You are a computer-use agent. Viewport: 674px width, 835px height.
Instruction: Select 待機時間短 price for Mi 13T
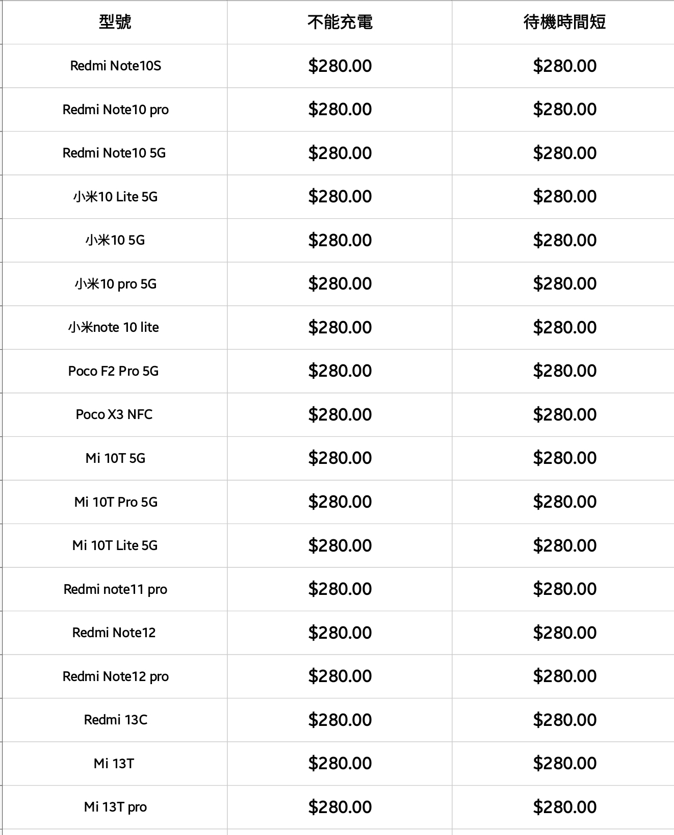564,763
